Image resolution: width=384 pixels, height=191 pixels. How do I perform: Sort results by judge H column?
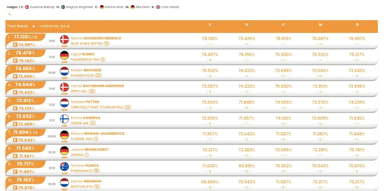(x=247, y=25)
